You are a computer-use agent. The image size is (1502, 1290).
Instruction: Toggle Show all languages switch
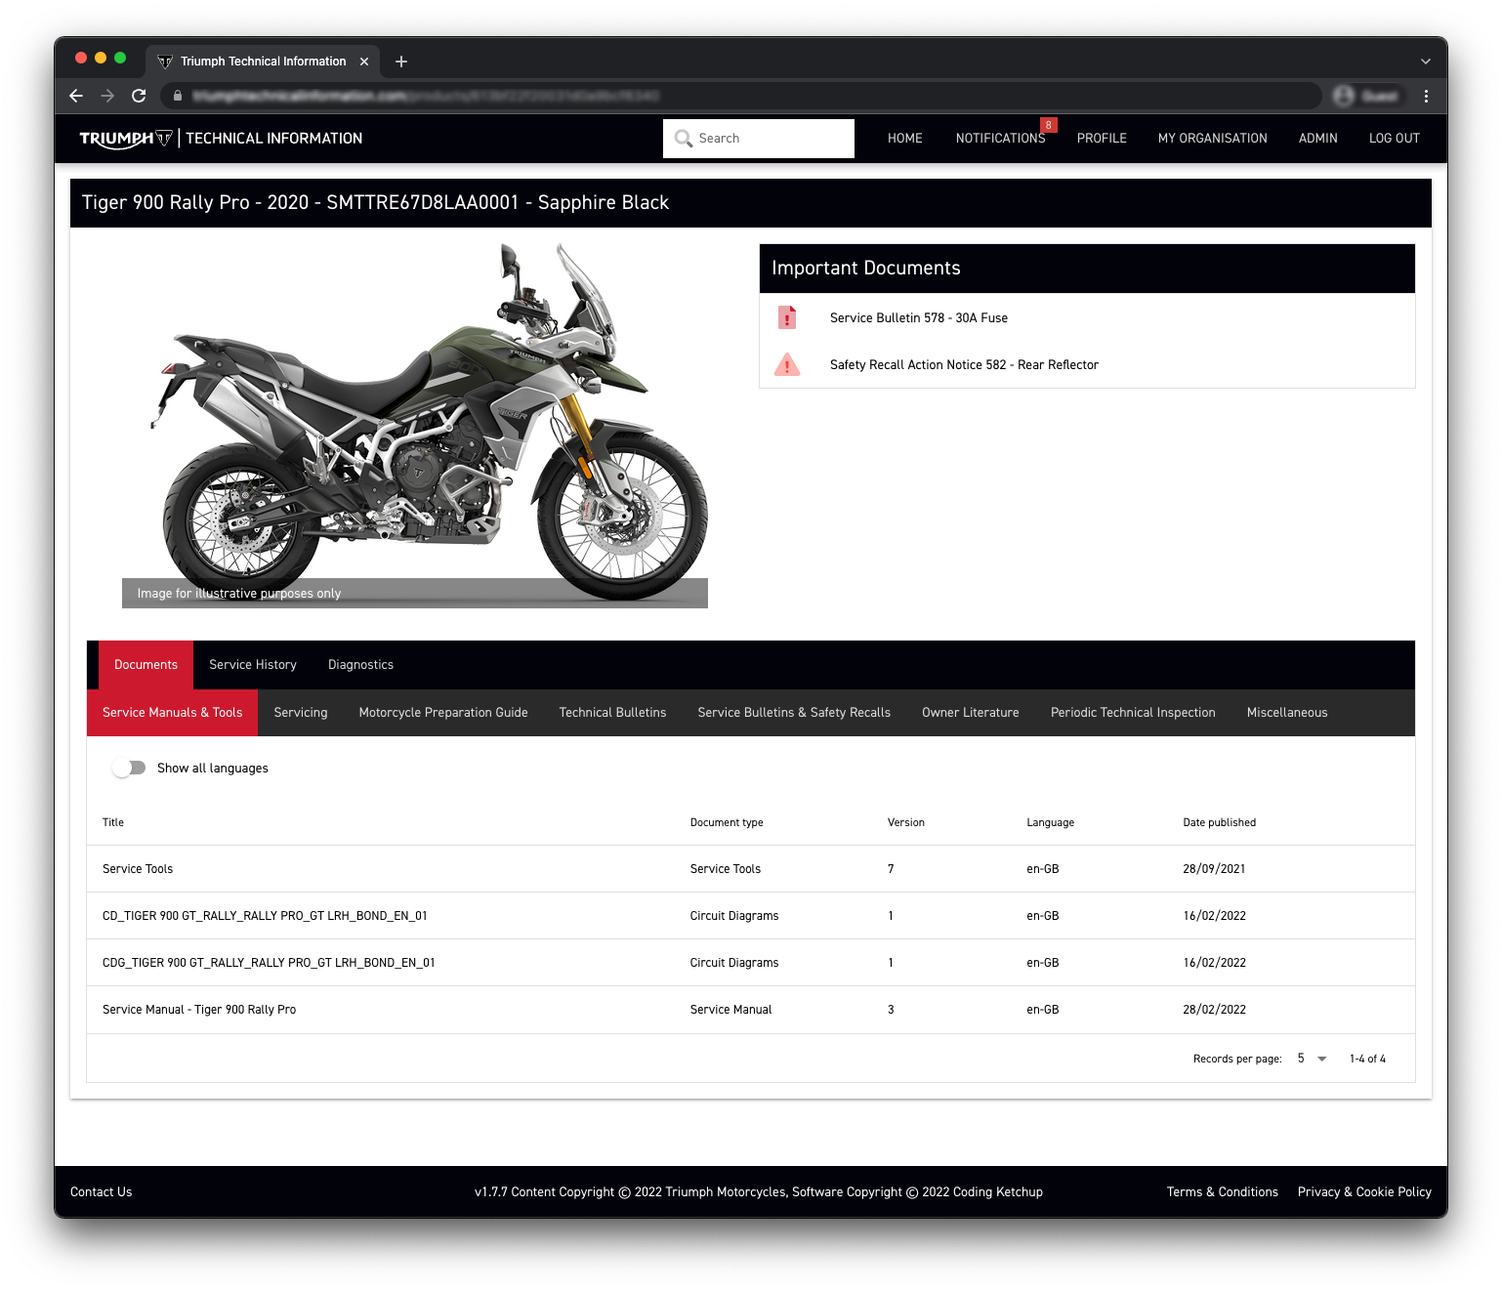coord(129,769)
